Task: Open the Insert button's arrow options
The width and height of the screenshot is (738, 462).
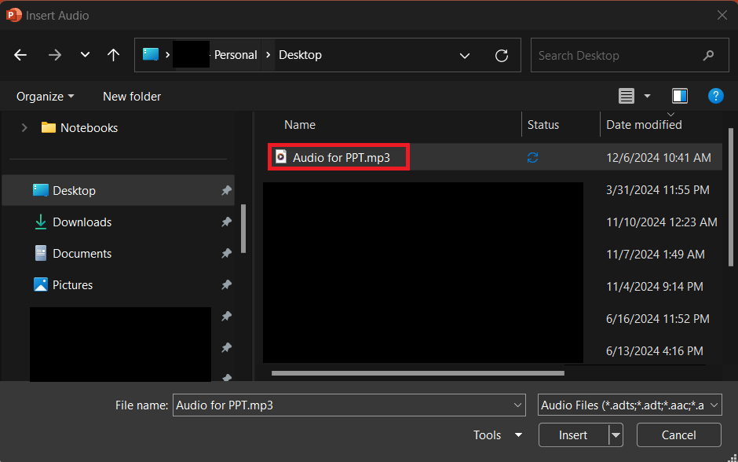Action: tap(616, 435)
